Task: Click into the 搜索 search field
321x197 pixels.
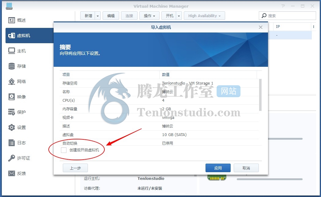Action: coord(287,16)
